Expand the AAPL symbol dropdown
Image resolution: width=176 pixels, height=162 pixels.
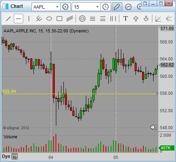pos(57,7)
